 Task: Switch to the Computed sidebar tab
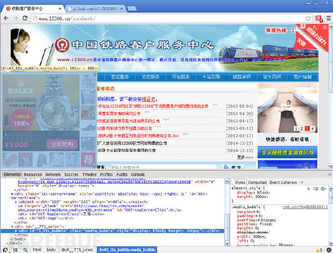point(257,183)
